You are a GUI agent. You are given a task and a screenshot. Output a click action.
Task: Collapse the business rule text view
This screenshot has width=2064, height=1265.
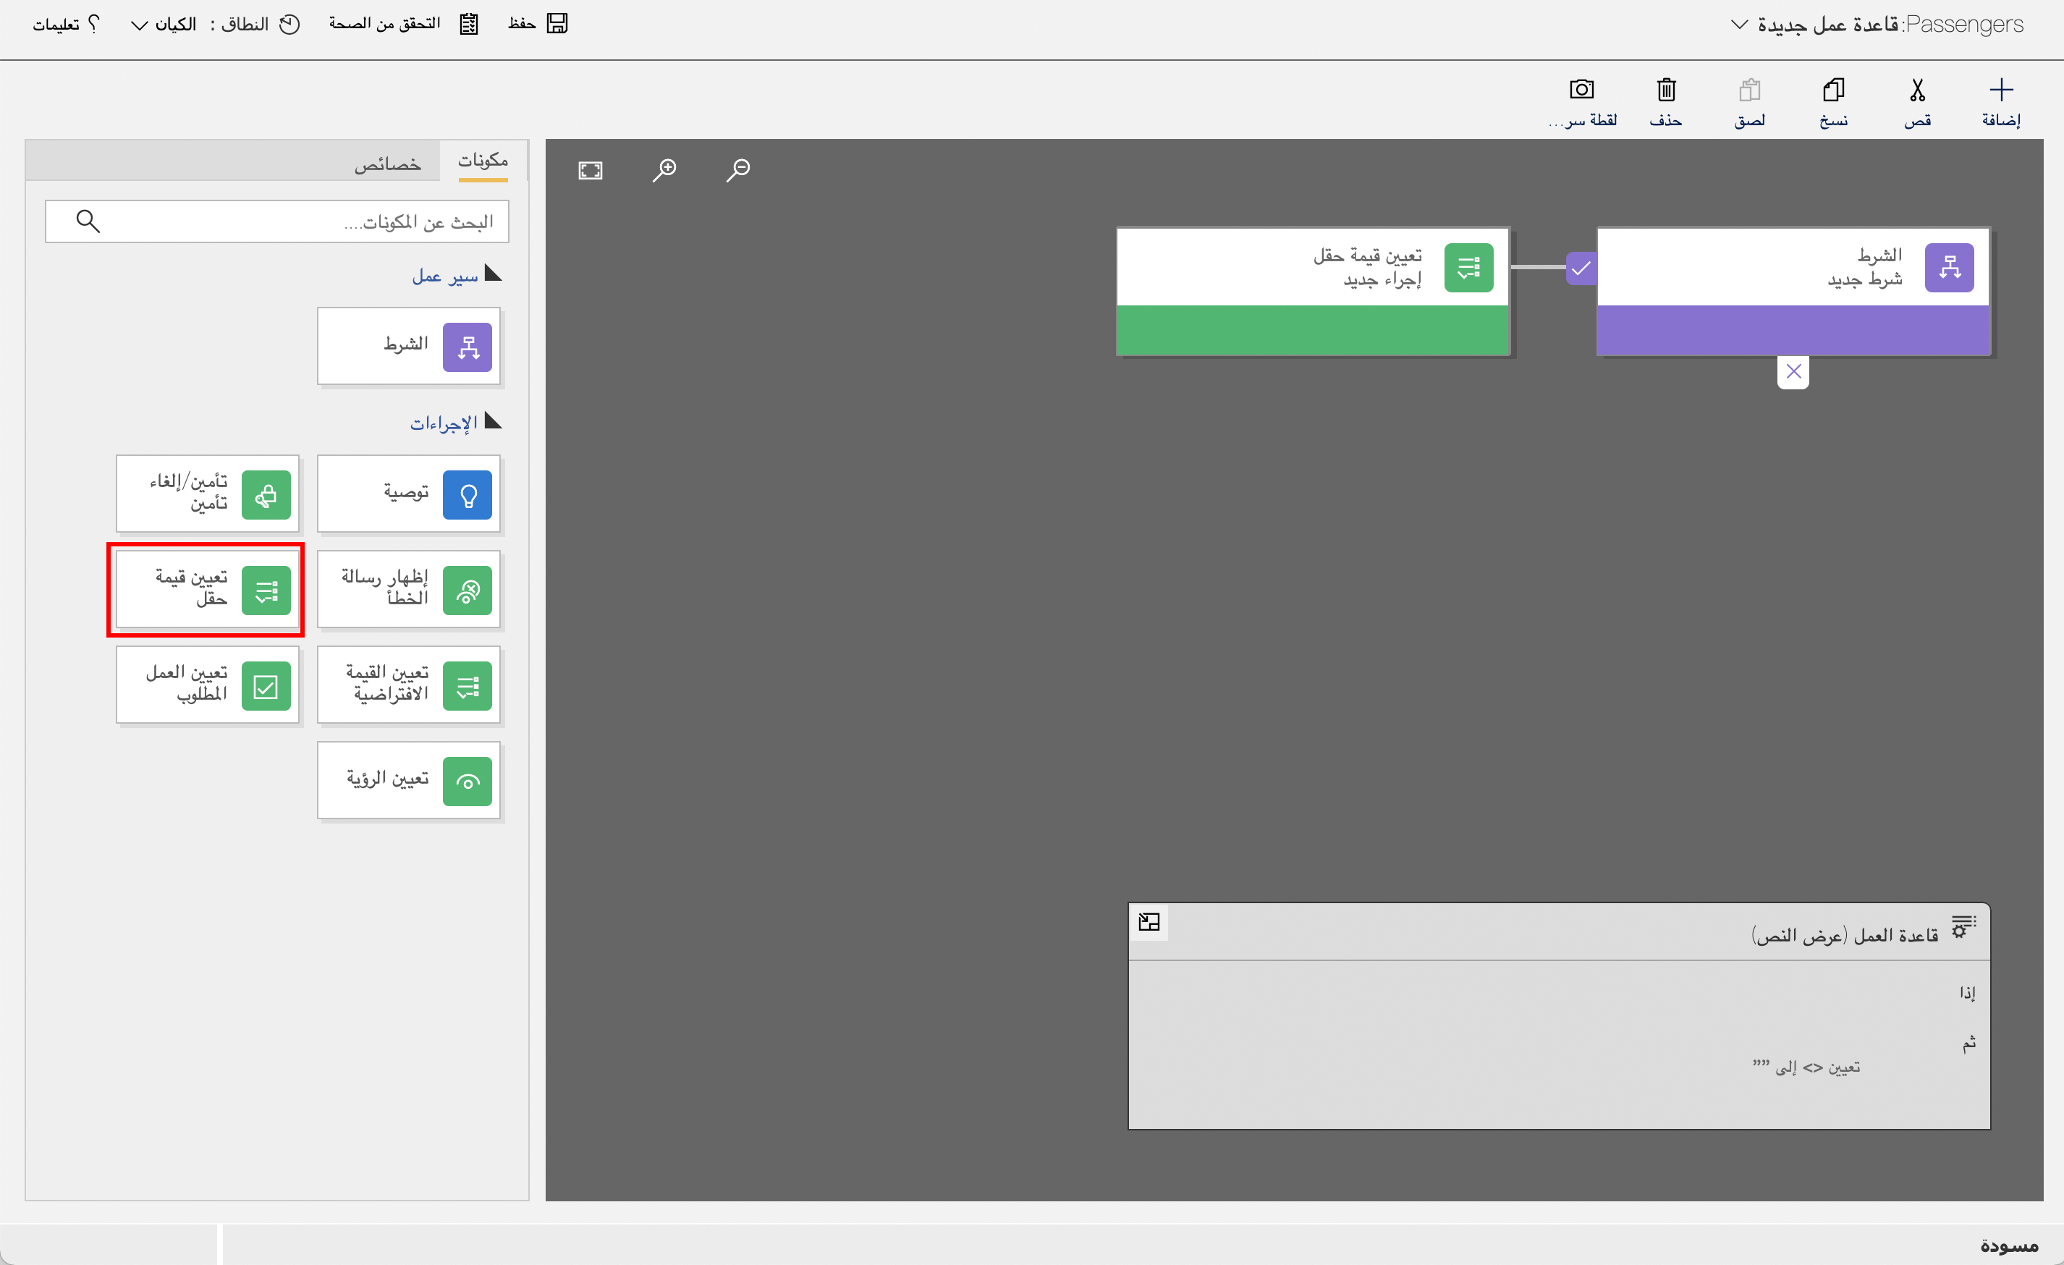(x=1149, y=921)
